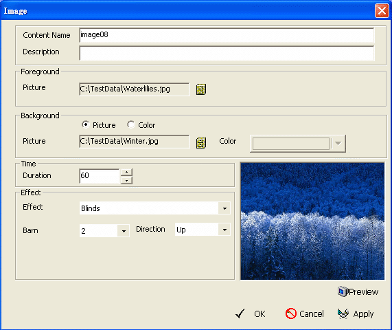
Task: Click the red Cancel prohibition icon
Action: [291, 313]
